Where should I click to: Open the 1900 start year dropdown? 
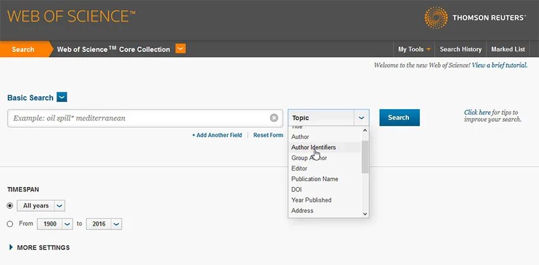(67, 224)
